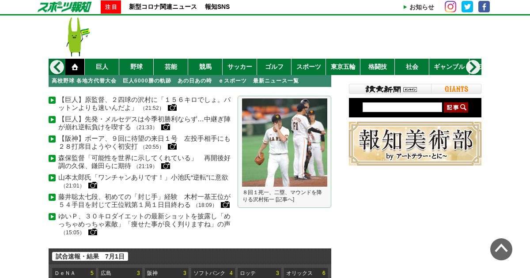This screenshot has width=530, height=278.
Task: Open camera icon beside 21:19 Moriyasu article
Action: pos(166,166)
